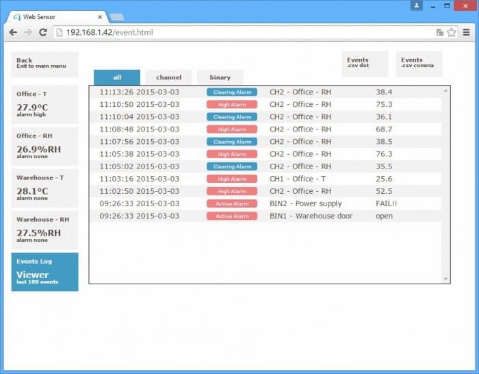Click the translate icon in address bar
The image size is (479, 374).
[440, 32]
